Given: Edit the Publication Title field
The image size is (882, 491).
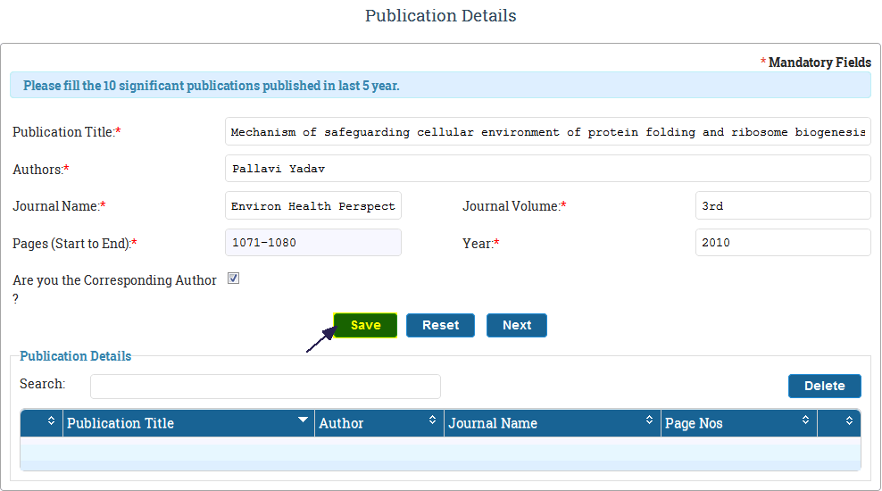Looking at the screenshot, I should pyautogui.click(x=548, y=131).
